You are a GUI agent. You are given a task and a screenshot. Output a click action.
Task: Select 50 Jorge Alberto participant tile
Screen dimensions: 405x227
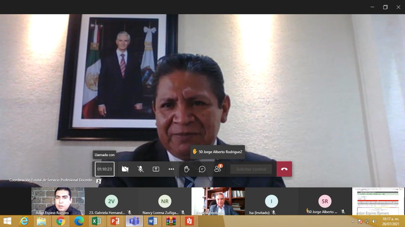click(325, 201)
